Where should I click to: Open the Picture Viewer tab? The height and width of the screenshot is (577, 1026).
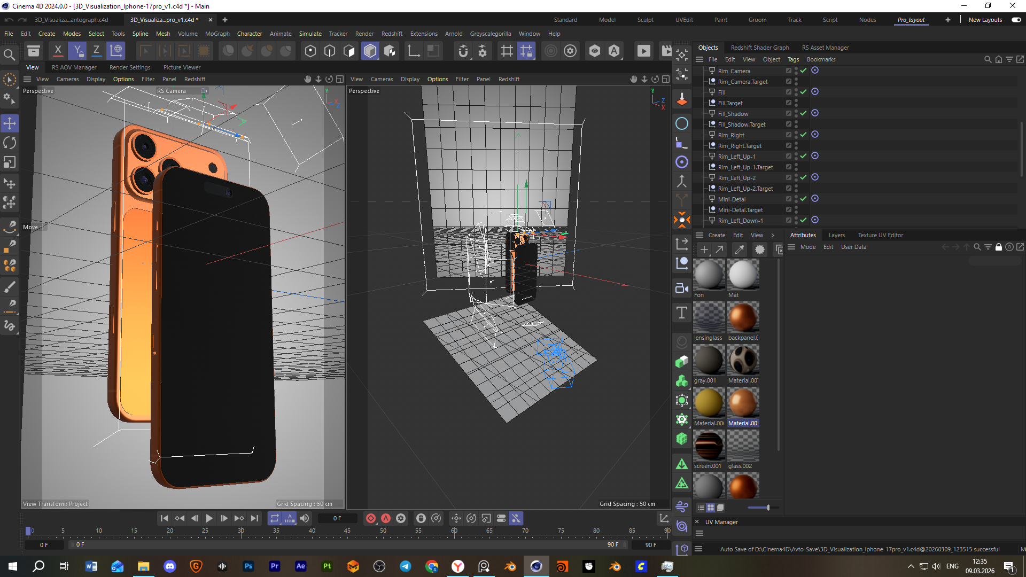(x=182, y=67)
